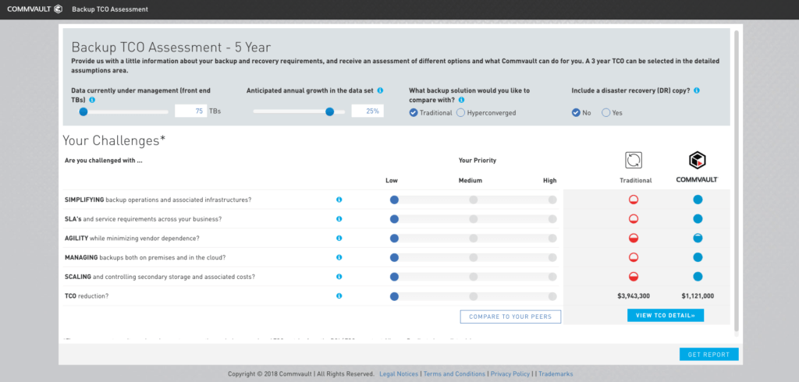Set SCALING priority to High

tap(552, 277)
